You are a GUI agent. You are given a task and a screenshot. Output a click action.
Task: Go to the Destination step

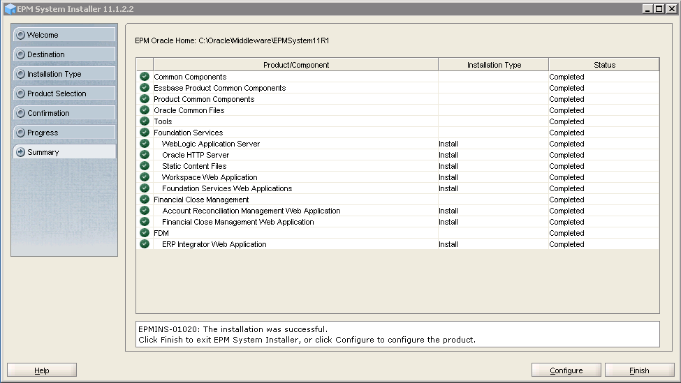click(64, 54)
